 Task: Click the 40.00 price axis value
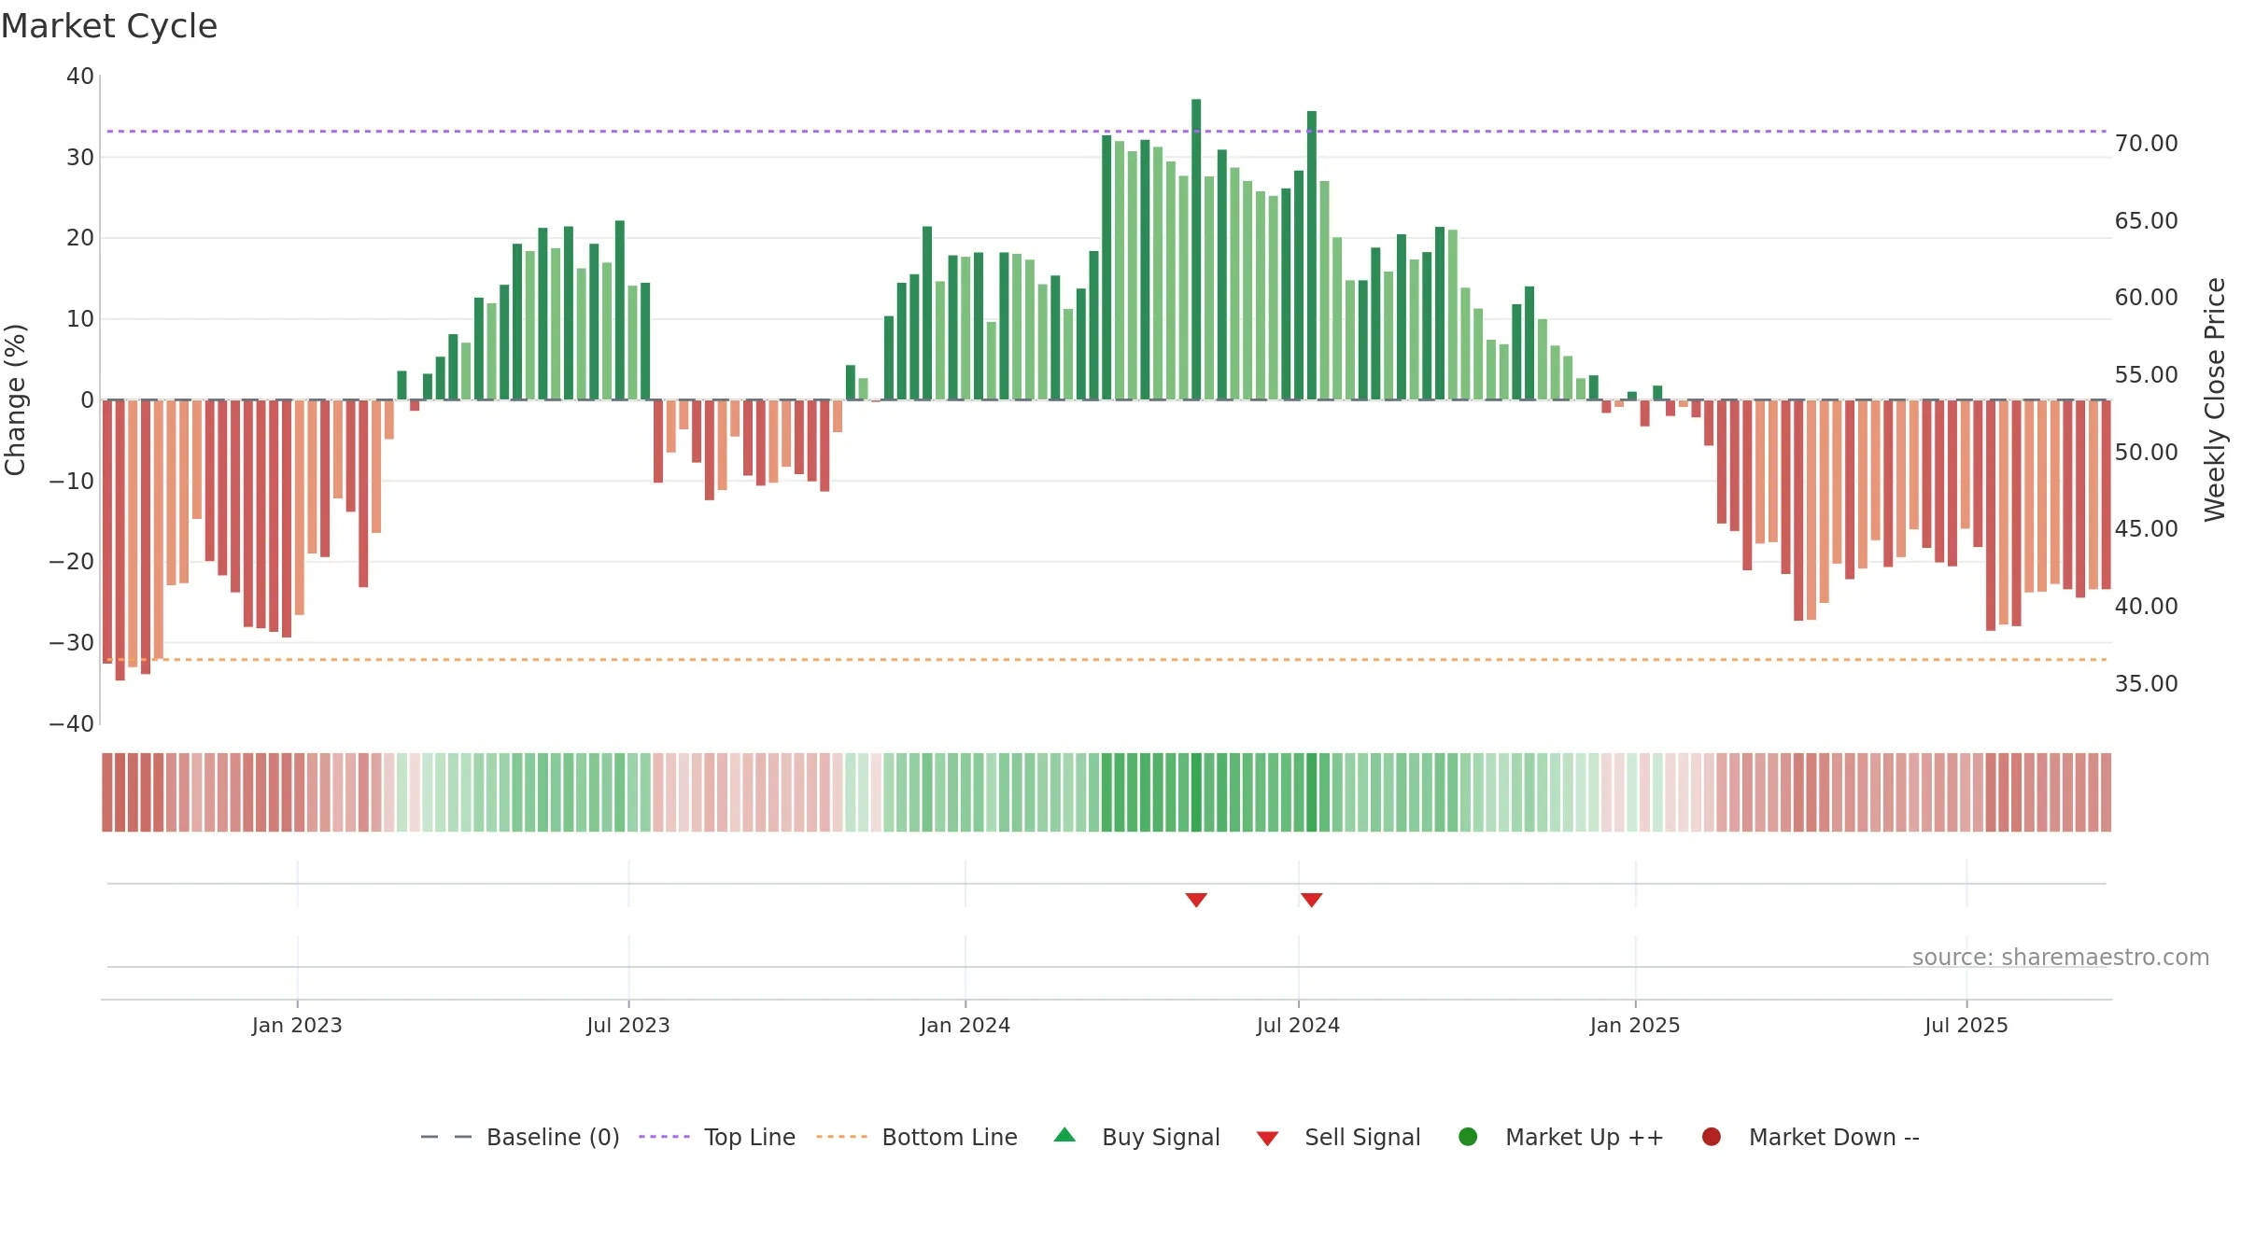[2147, 607]
